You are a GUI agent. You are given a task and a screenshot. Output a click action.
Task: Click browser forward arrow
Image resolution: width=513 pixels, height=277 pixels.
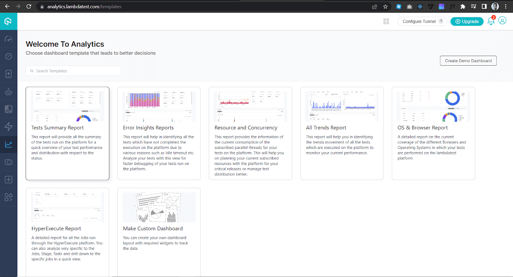click(18, 6)
